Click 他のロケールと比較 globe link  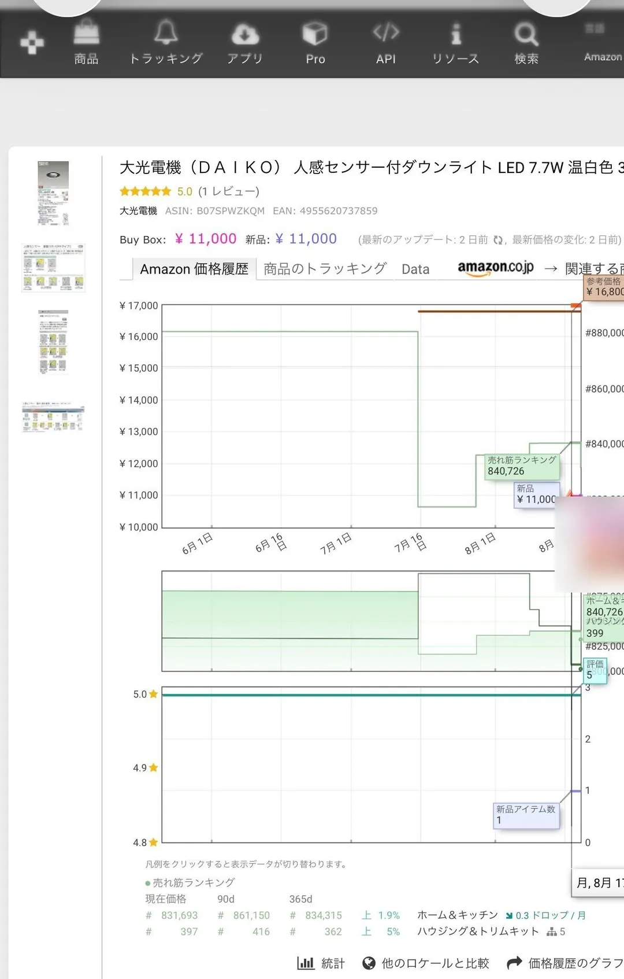426,963
